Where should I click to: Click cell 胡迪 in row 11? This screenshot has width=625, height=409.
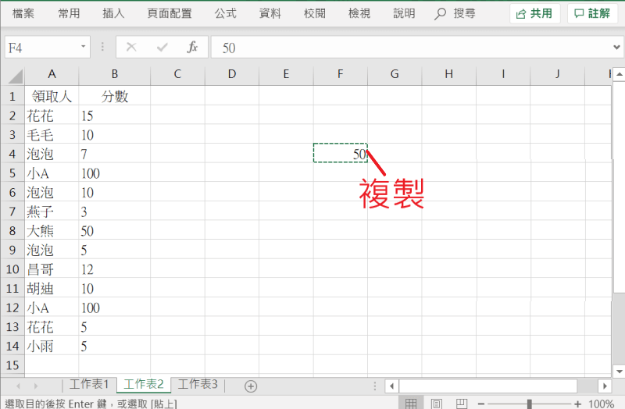[52, 288]
